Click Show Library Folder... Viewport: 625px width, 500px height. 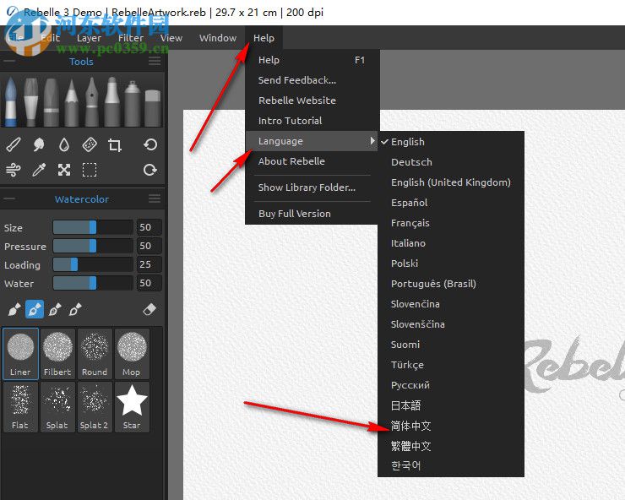click(312, 187)
